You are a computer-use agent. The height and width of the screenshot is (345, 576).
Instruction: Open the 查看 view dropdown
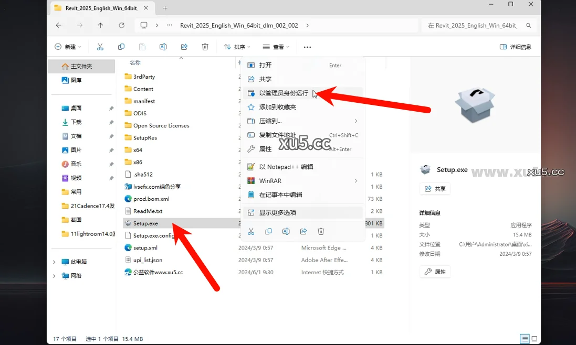pos(276,47)
